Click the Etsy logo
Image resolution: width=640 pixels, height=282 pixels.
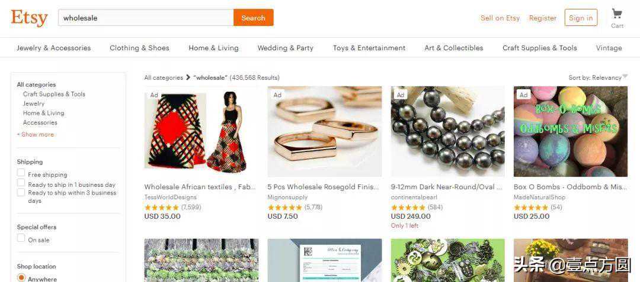pos(29,18)
